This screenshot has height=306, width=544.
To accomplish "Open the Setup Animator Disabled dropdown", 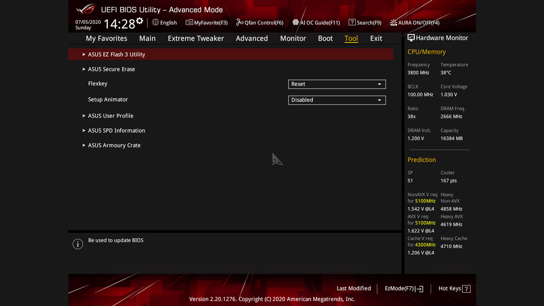I will [337, 100].
